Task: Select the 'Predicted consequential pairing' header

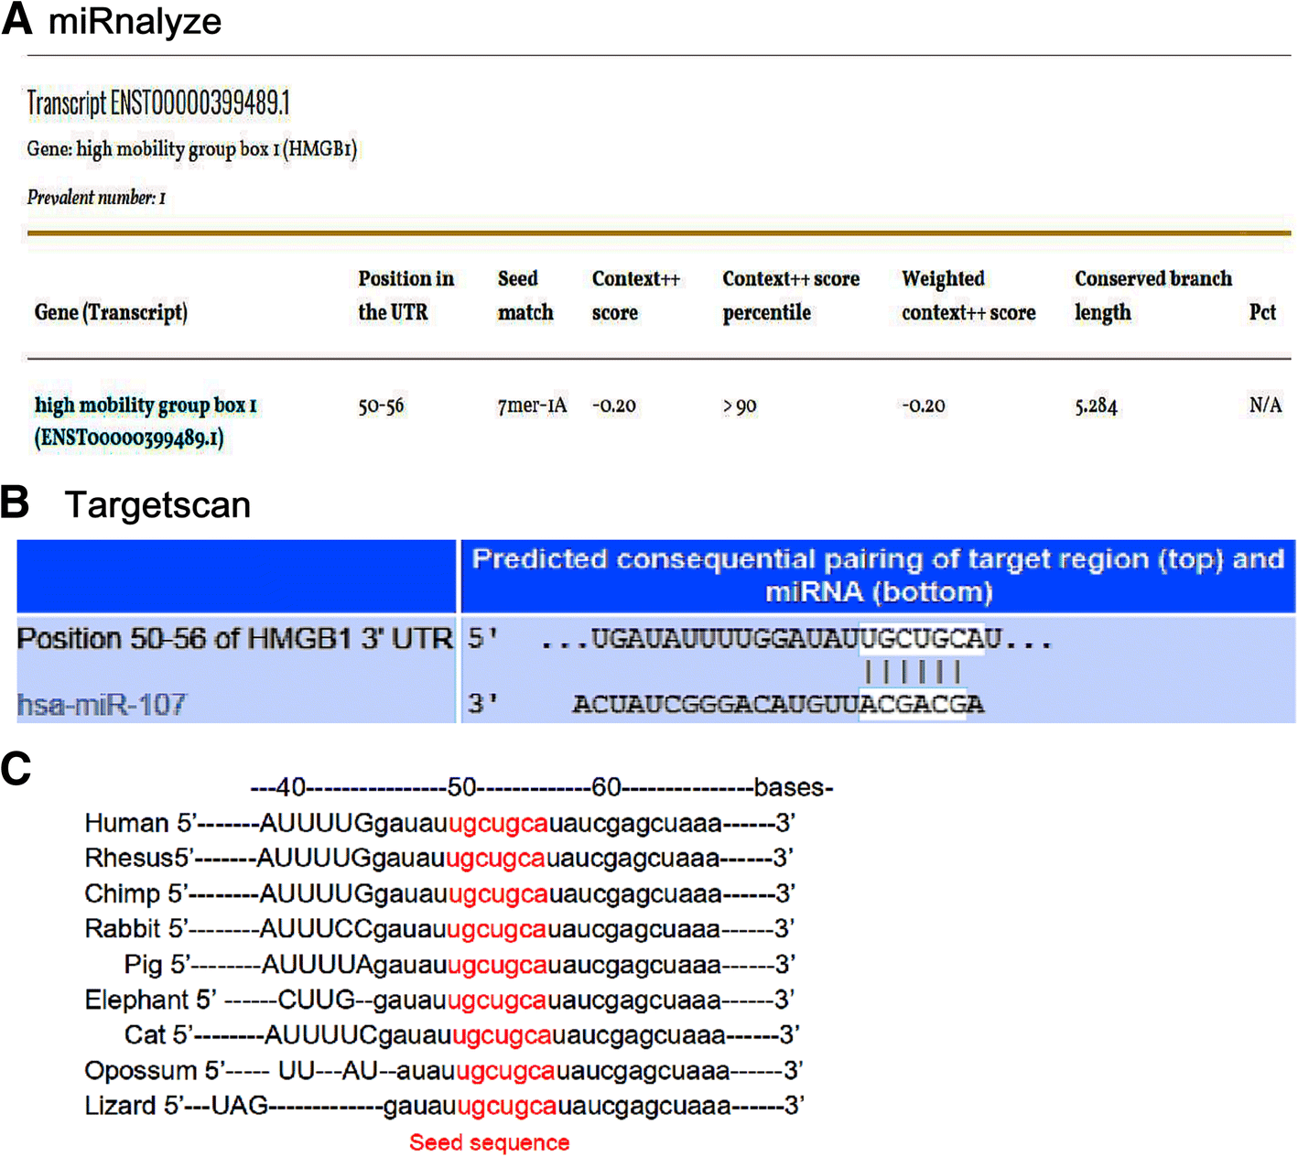Action: 878,576
